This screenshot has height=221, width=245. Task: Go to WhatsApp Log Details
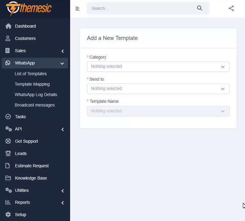[x=36, y=95]
